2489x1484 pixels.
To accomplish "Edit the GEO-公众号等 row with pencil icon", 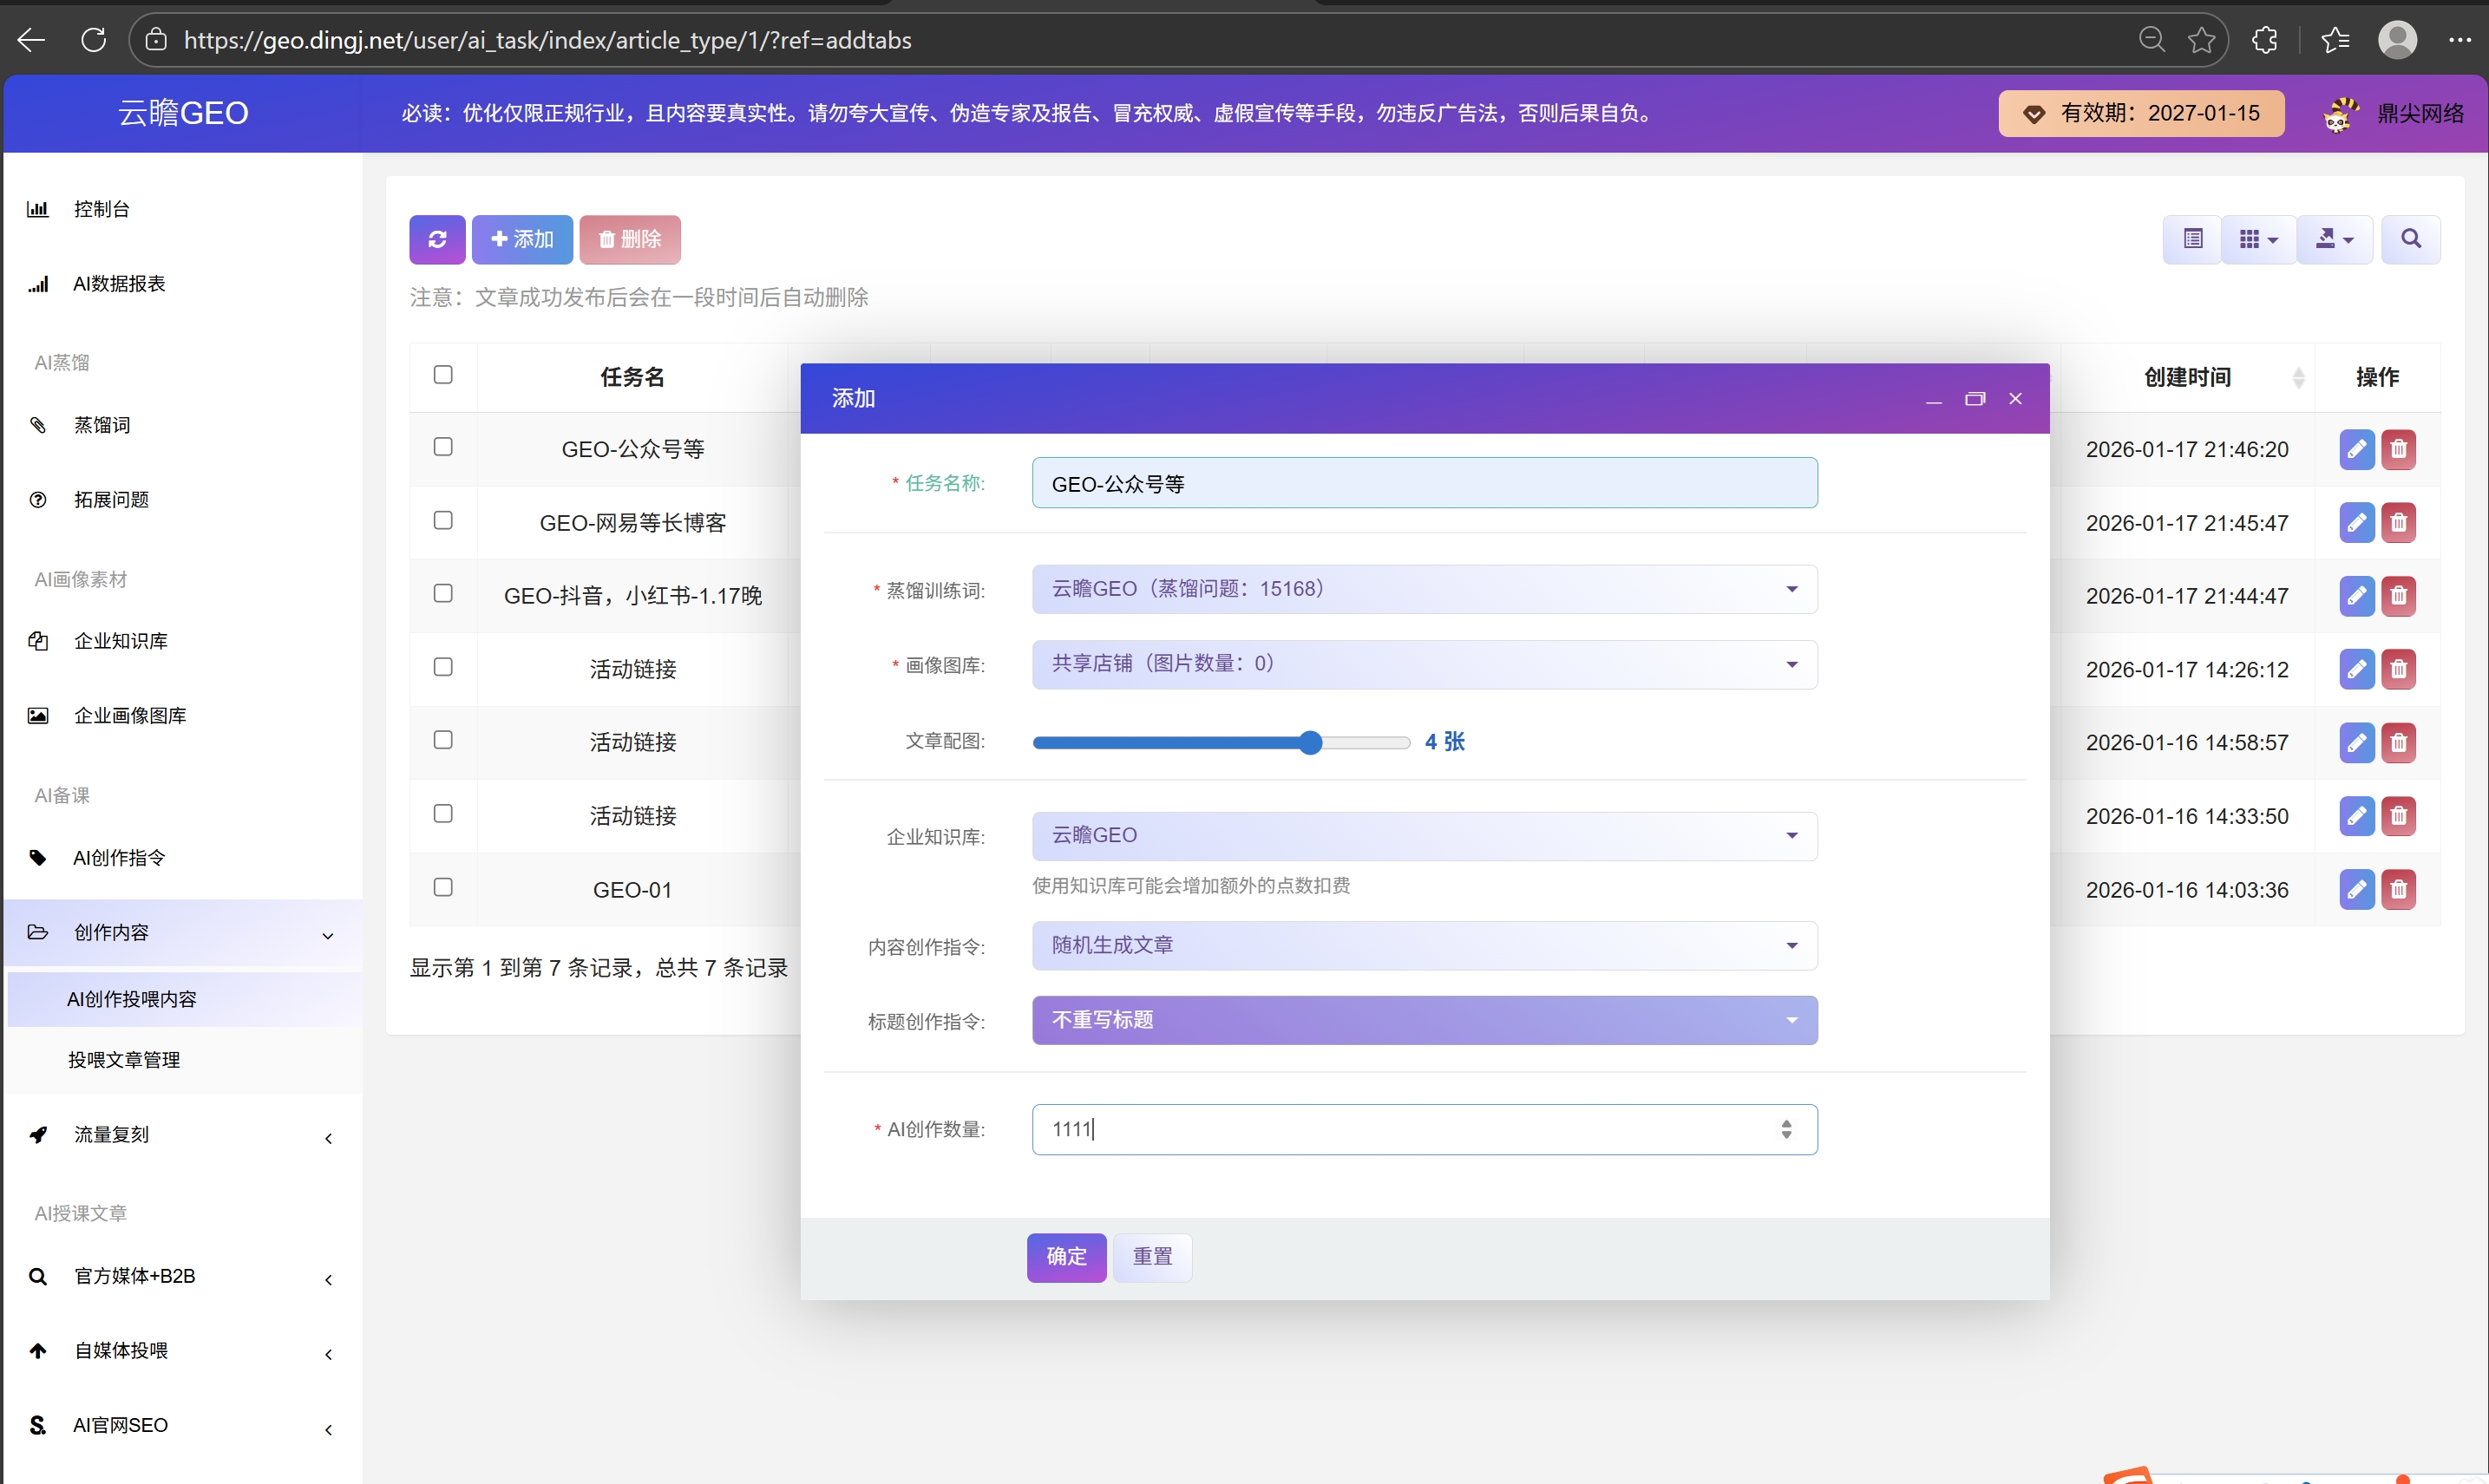I will (x=2356, y=449).
